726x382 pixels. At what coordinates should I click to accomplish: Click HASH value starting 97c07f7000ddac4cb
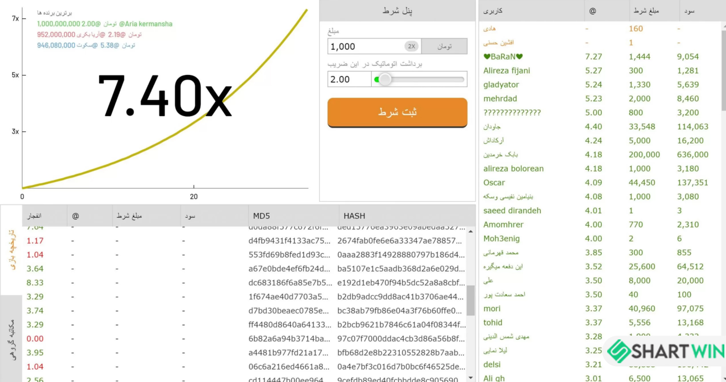pos(401,339)
